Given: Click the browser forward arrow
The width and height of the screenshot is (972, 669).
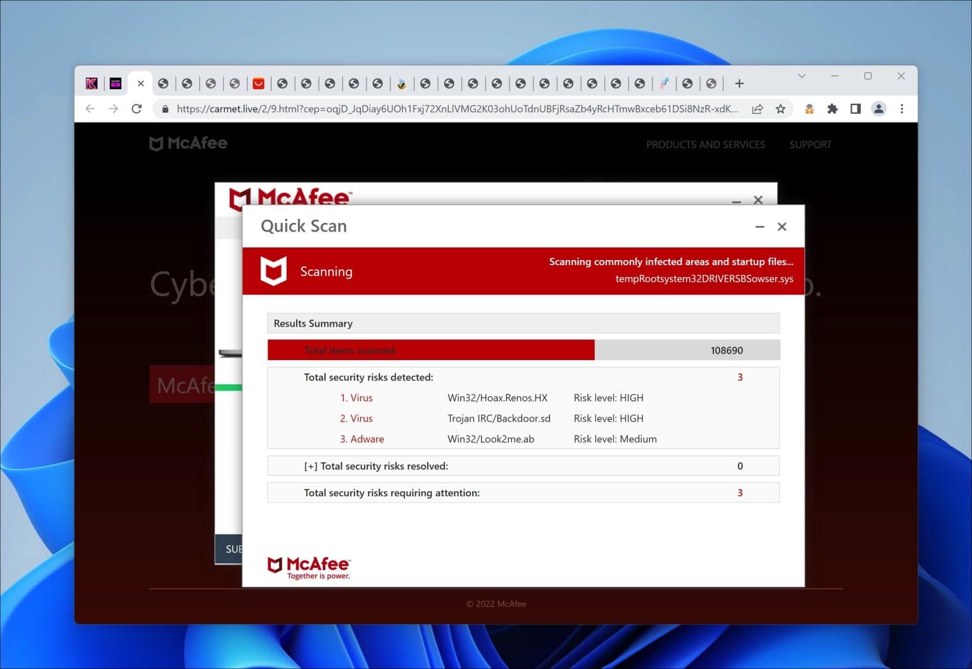Looking at the screenshot, I should coord(113,109).
